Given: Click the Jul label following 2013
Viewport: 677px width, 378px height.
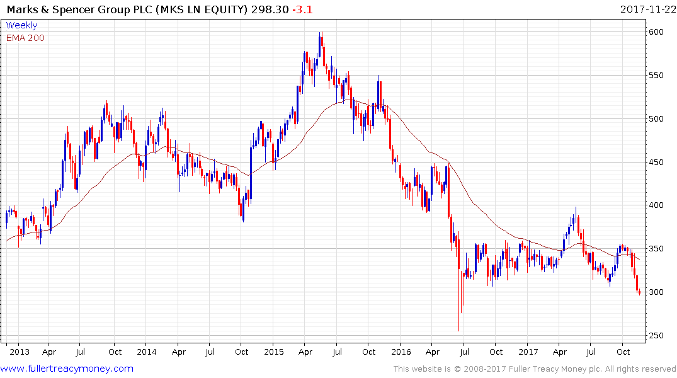Looking at the screenshot, I should pos(81,352).
